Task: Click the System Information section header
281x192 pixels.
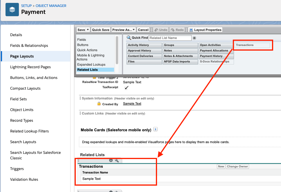Action: (x=118, y=98)
